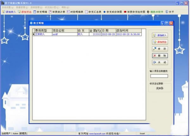The height and width of the screenshot is (136, 190).
Task: Click the 关闭 close button in the panel
Action: [x=160, y=62]
